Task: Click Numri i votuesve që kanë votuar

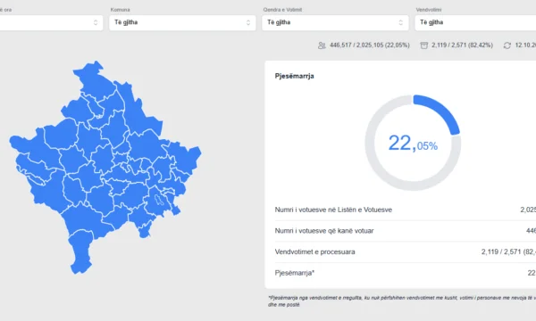Action: pos(406,231)
